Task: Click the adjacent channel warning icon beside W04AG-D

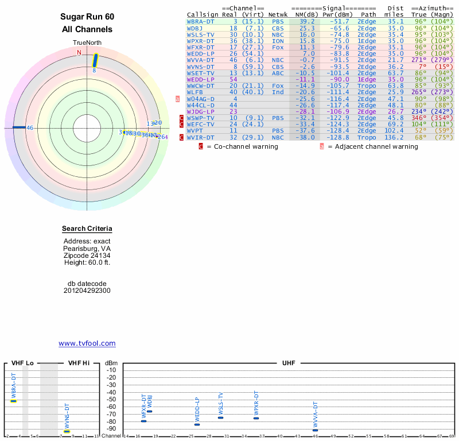Action: click(178, 99)
